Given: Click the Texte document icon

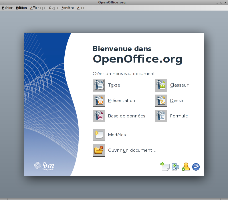Looking at the screenshot, I should click(99, 85).
